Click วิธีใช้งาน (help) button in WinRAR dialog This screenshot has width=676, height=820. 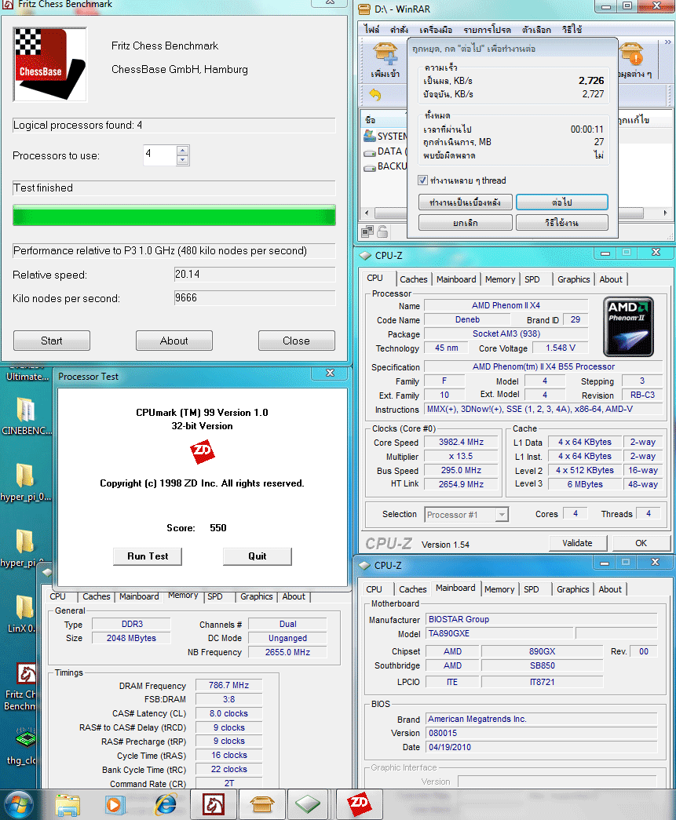(562, 223)
